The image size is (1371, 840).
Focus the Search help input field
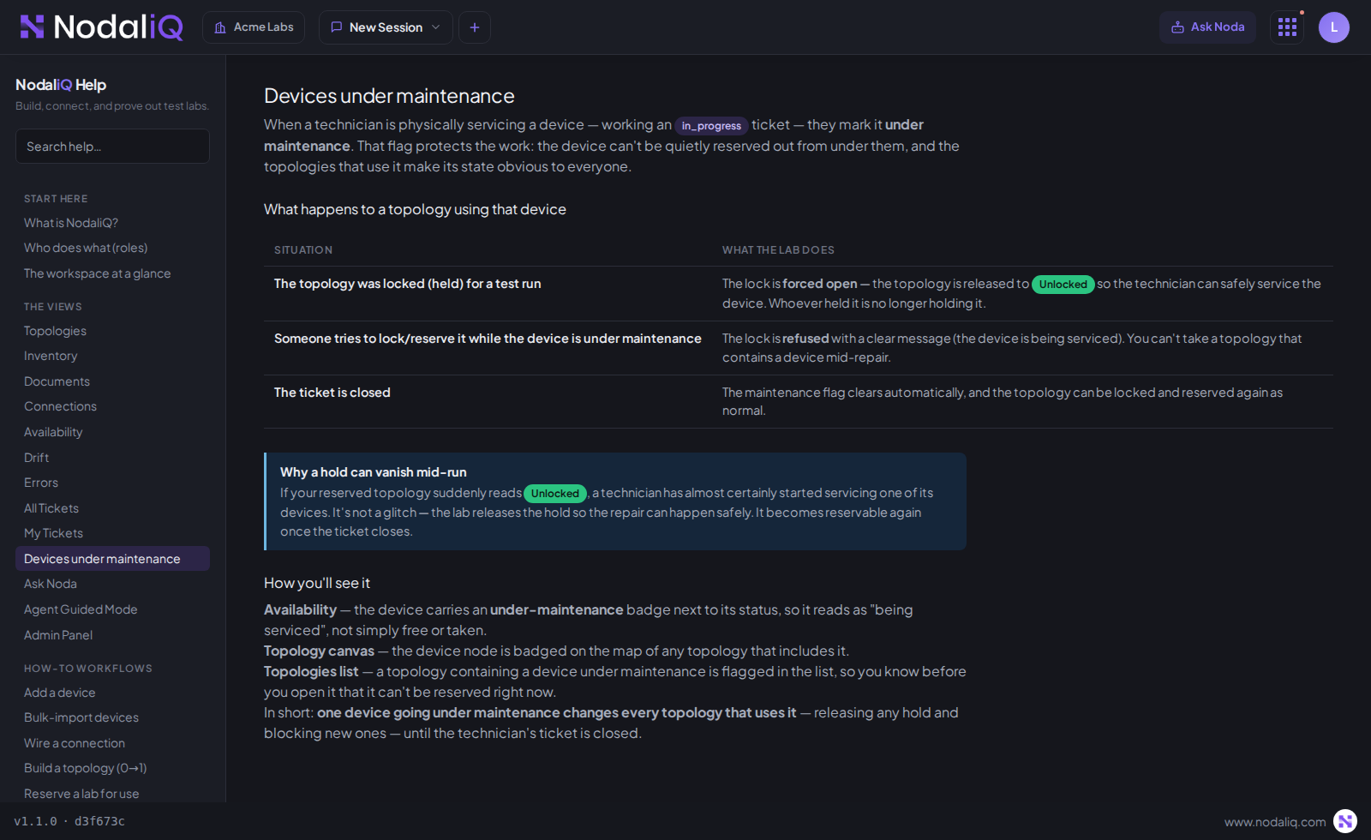click(112, 147)
